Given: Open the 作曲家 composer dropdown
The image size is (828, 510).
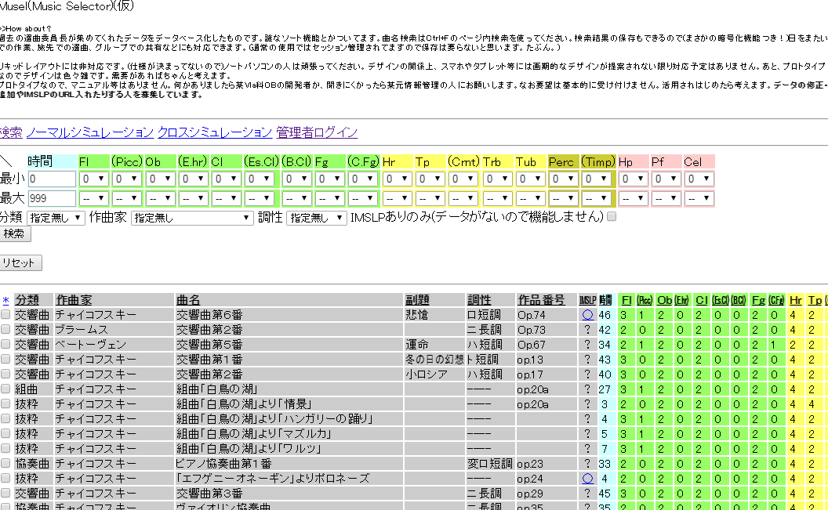Looking at the screenshot, I should [x=192, y=218].
